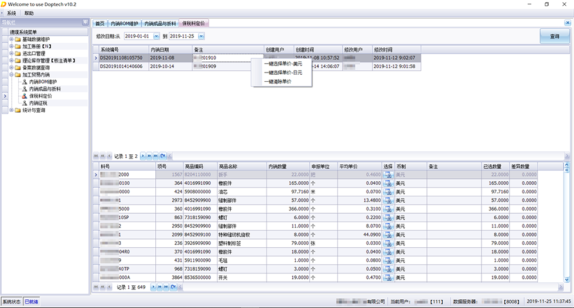
Task: Choose 一键选择单价-美元 from context menu
Action: coord(283,64)
